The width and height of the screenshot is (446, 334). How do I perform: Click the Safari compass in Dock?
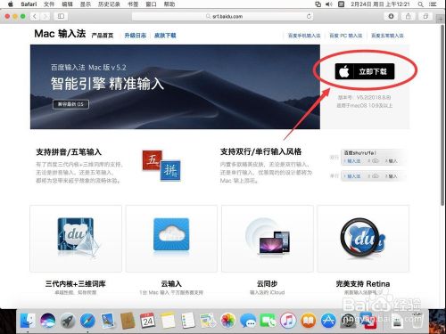click(87, 321)
